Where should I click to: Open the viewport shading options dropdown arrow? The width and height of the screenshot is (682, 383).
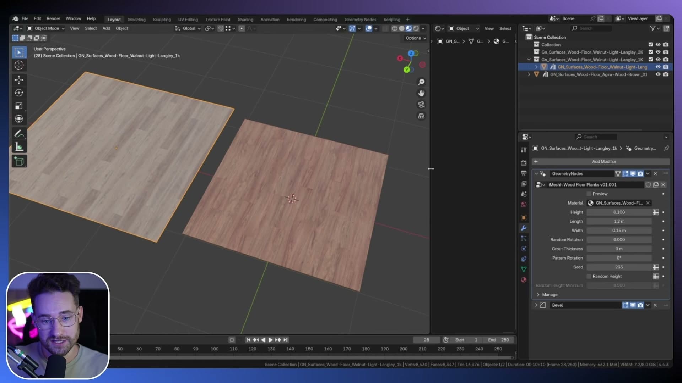point(423,28)
